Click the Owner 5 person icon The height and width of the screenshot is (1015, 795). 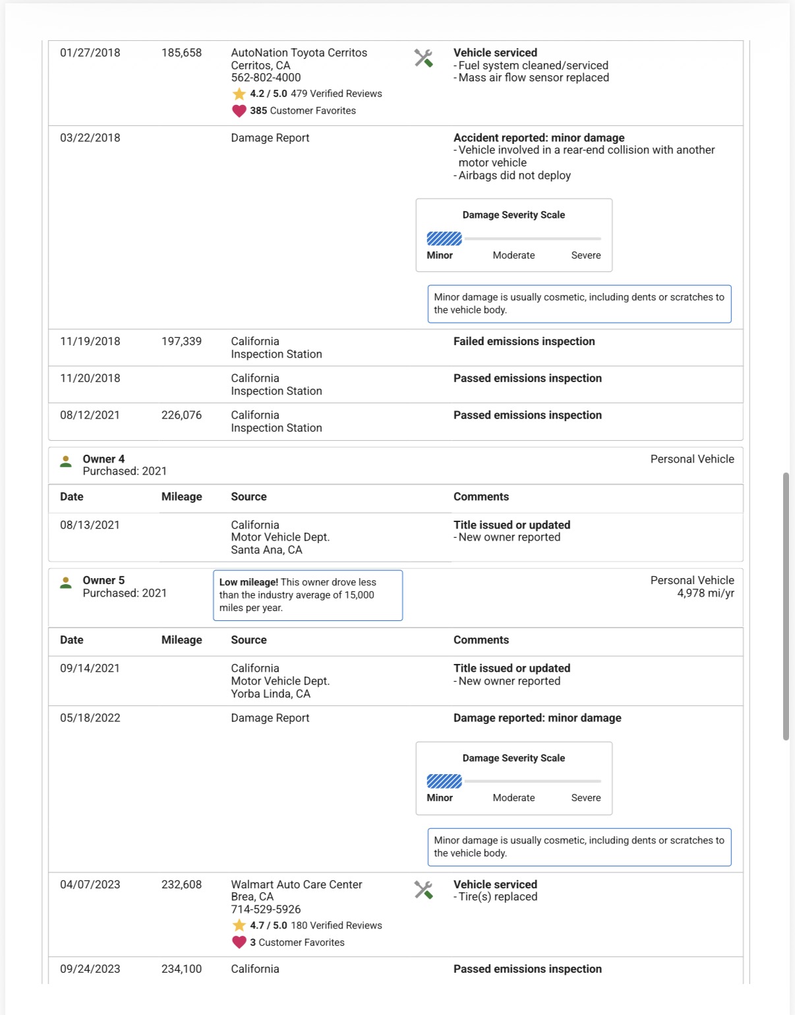pos(66,583)
